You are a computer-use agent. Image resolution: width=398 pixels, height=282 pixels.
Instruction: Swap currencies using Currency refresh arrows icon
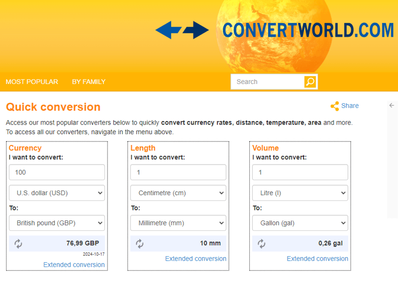click(18, 243)
